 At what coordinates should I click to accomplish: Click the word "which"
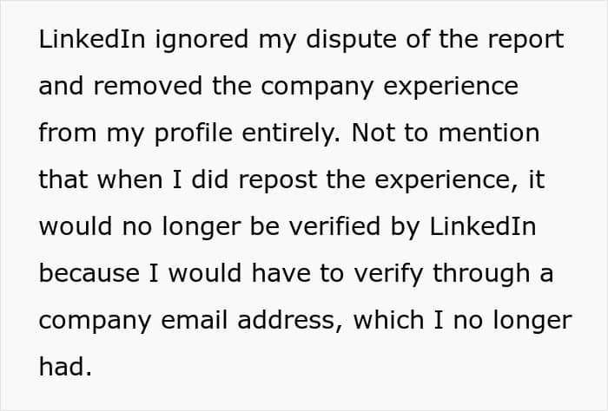[x=388, y=320]
